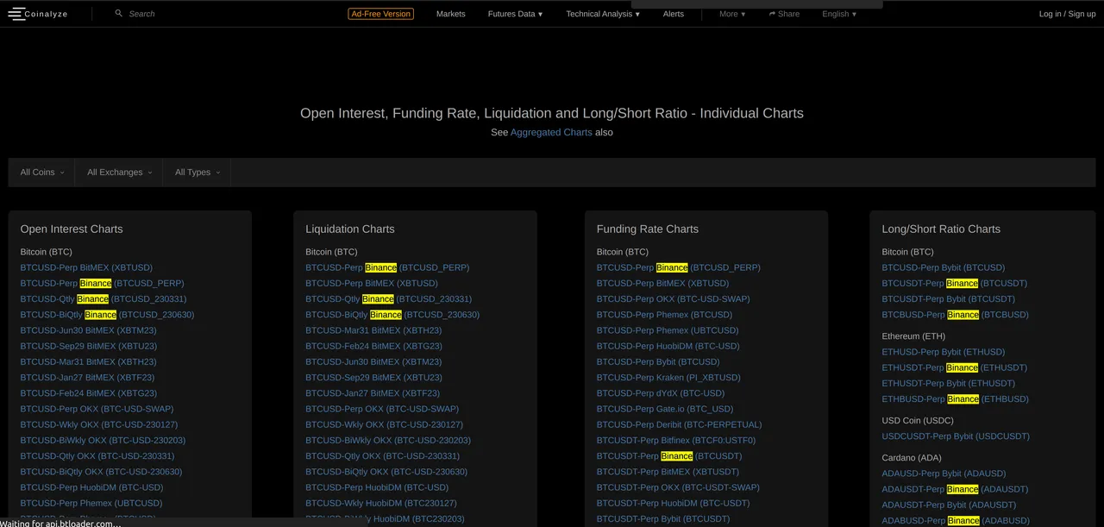Open ADAUSD-Perp Bybit long/short ratio chart
This screenshot has height=527, width=1104.
pos(944,474)
